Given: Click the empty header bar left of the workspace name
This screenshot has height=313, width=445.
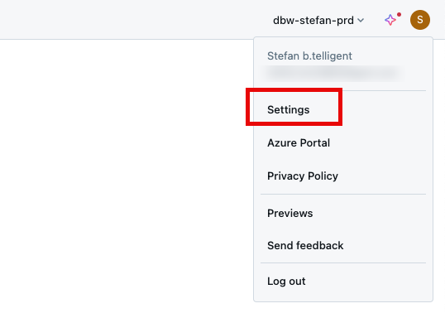Looking at the screenshot, I should coord(133,19).
